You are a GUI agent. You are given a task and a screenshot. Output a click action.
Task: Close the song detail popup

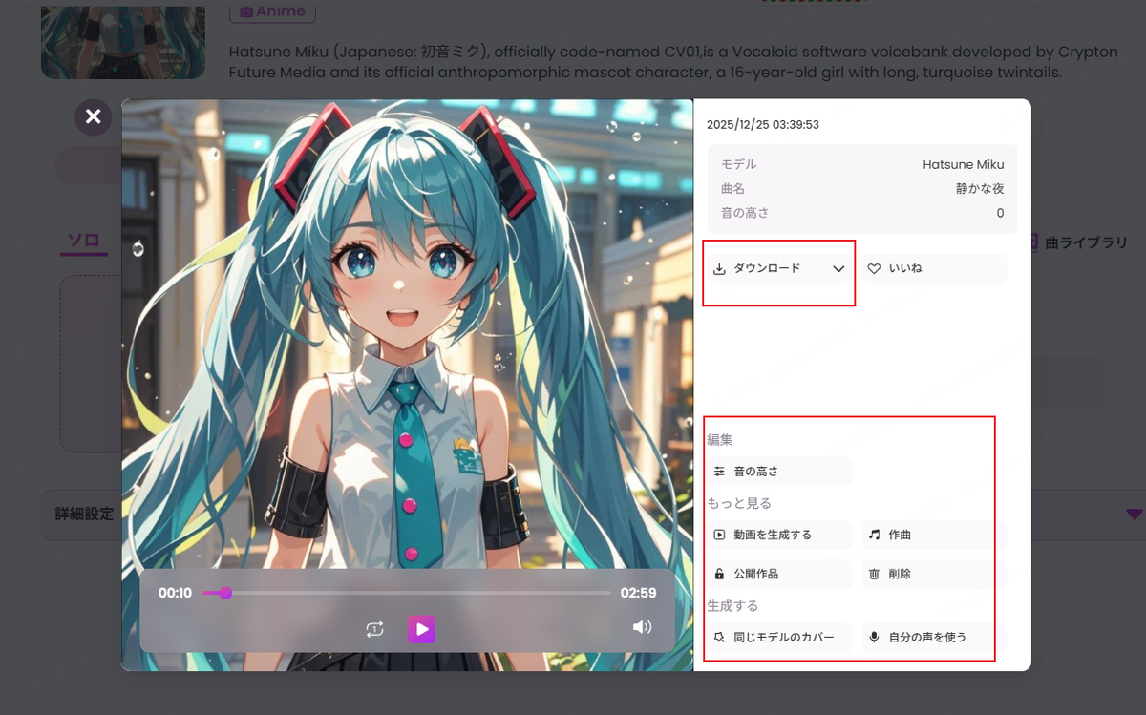pyautogui.click(x=93, y=116)
